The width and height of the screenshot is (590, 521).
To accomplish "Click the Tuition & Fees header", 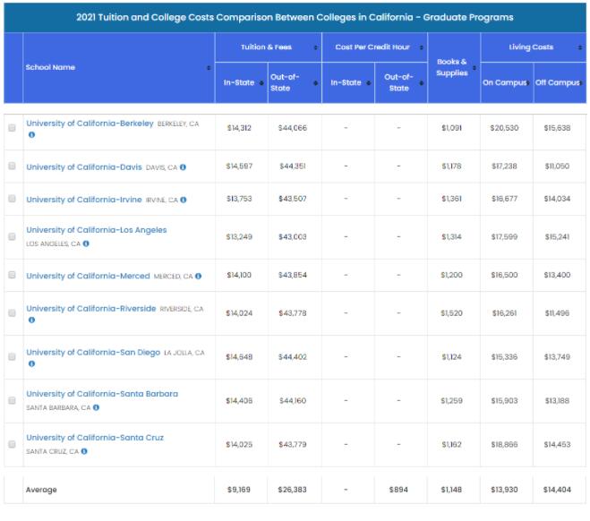I will pyautogui.click(x=268, y=47).
